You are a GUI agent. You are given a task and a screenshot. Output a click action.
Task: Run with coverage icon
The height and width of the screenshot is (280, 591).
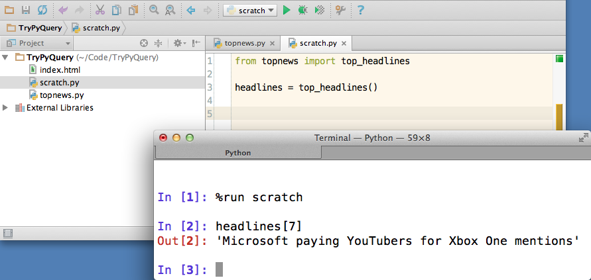[x=320, y=10]
